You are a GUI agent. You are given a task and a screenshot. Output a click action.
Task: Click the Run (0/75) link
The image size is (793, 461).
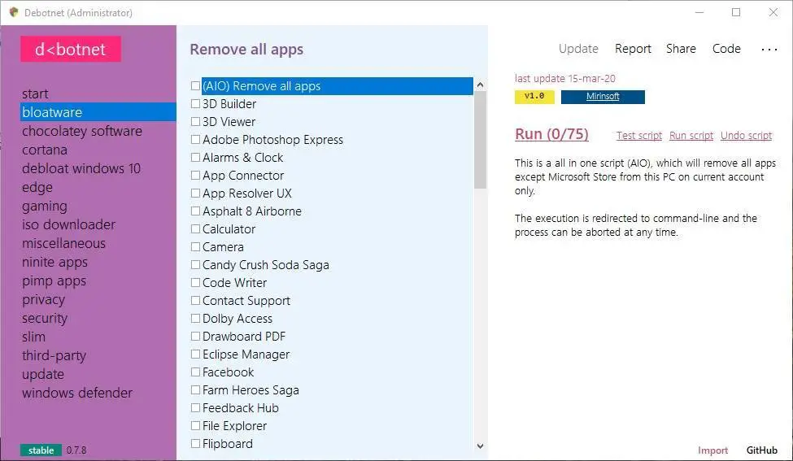click(x=551, y=134)
